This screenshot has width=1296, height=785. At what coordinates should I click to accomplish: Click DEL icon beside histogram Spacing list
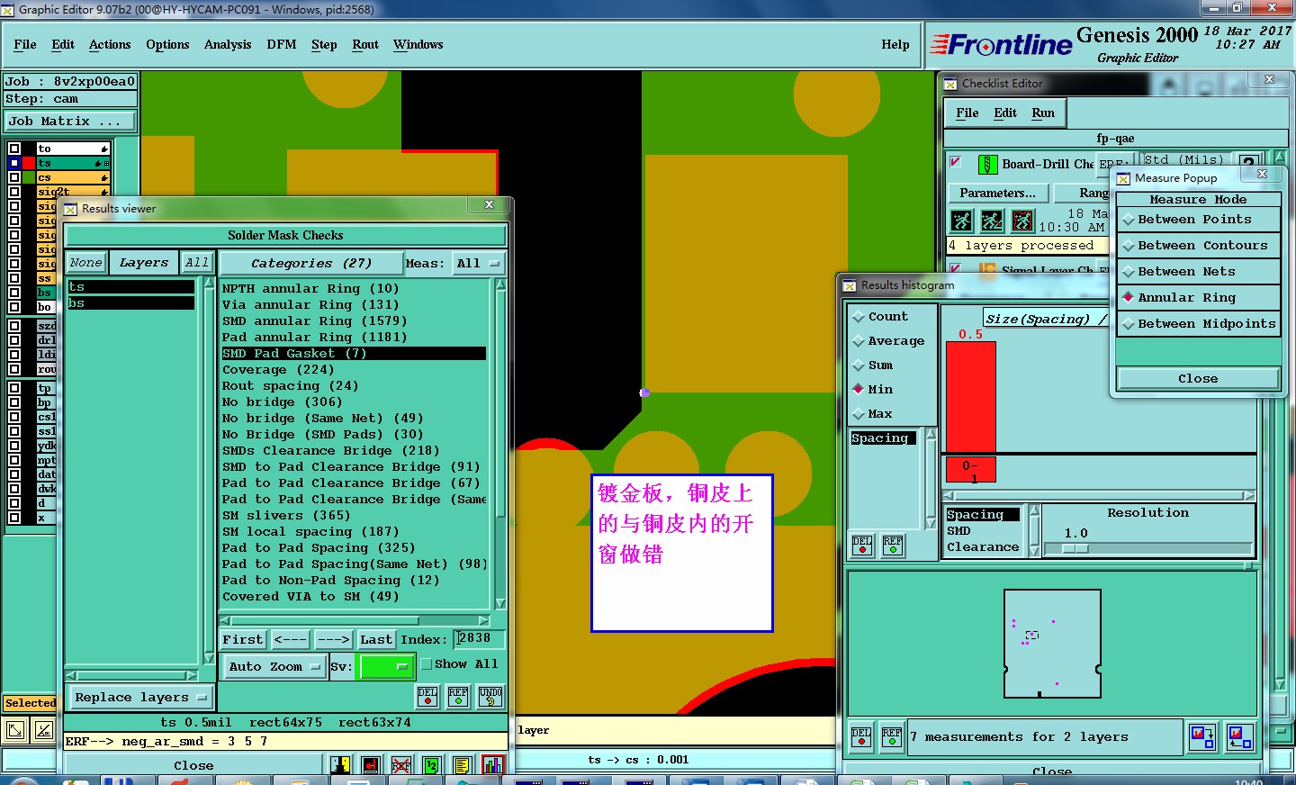pyautogui.click(x=862, y=546)
